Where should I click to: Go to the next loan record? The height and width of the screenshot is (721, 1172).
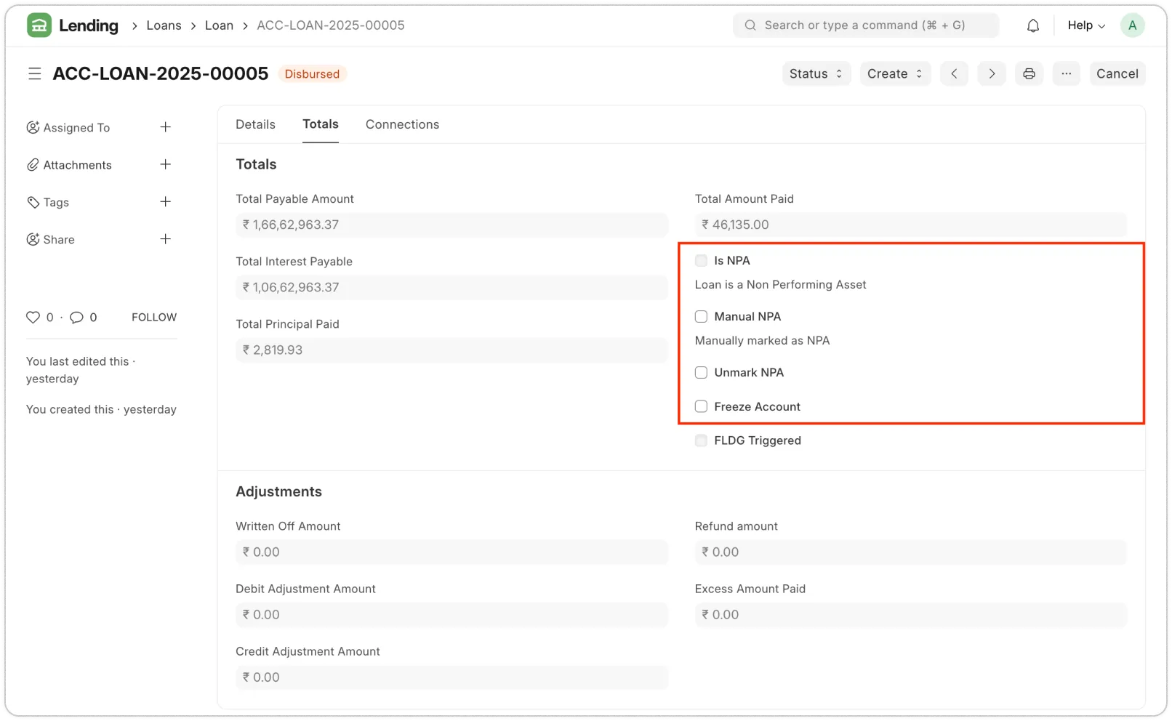point(991,74)
